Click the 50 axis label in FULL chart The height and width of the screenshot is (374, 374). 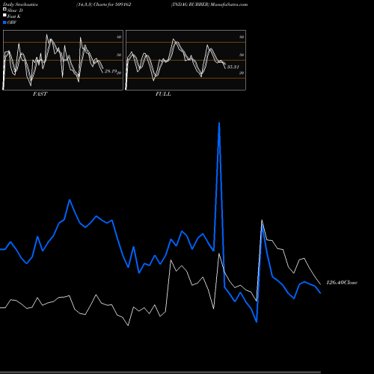pyautogui.click(x=242, y=55)
